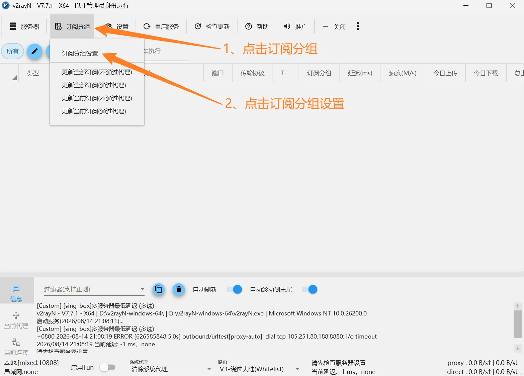Expand the log filter dropdown arrow
This screenshot has width=524, height=376.
coord(143,289)
